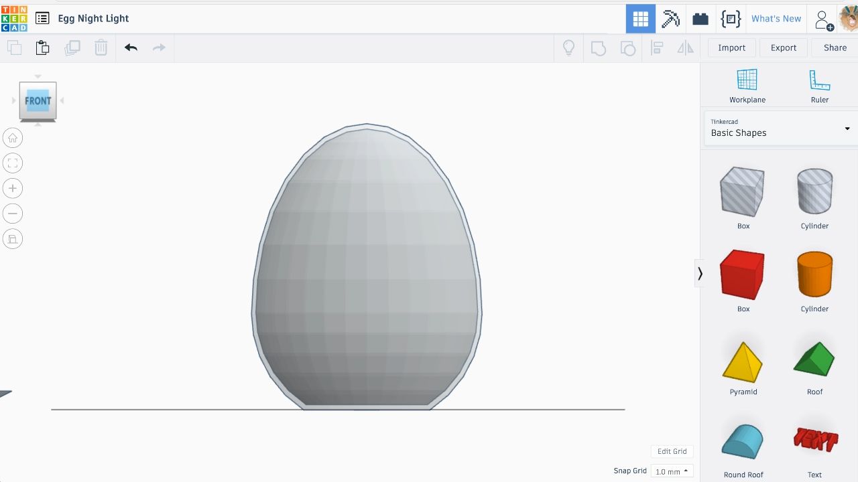Redo the last undone action
The image size is (858, 482).
[x=159, y=48]
